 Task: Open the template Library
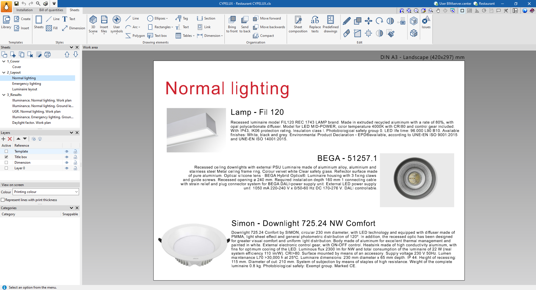(x=6, y=22)
